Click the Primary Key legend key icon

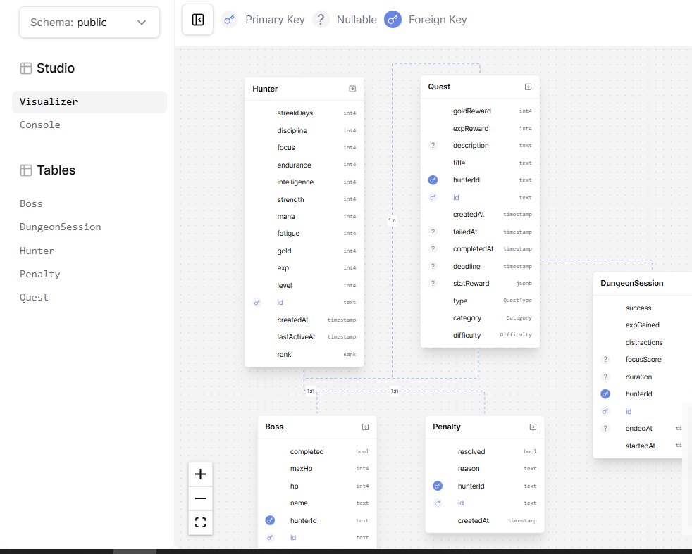click(x=229, y=20)
